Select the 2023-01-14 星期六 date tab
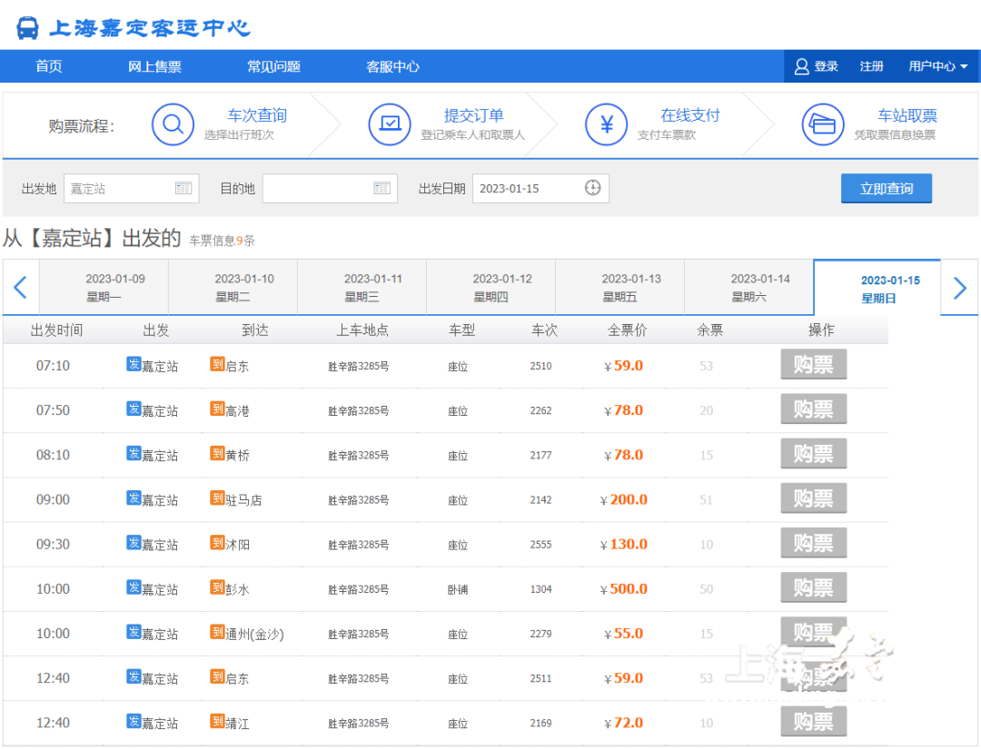The height and width of the screenshot is (749, 981). click(x=748, y=286)
